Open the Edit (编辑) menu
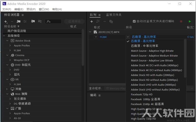This screenshot has width=196, height=122. pyautogui.click(x=19, y=9)
